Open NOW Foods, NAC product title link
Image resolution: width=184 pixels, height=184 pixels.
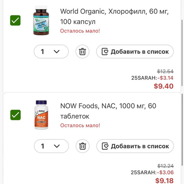(108, 111)
